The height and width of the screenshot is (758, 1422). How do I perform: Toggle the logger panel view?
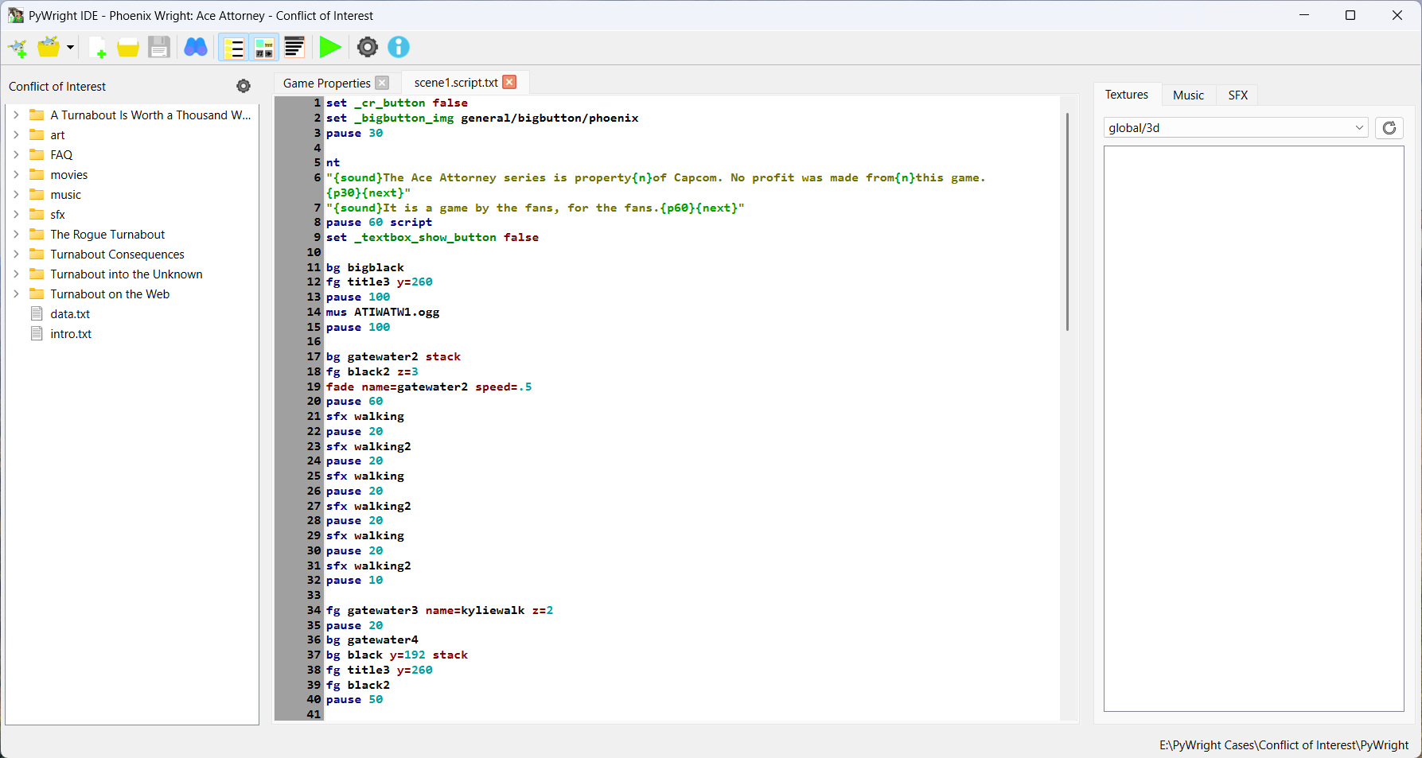(x=294, y=48)
